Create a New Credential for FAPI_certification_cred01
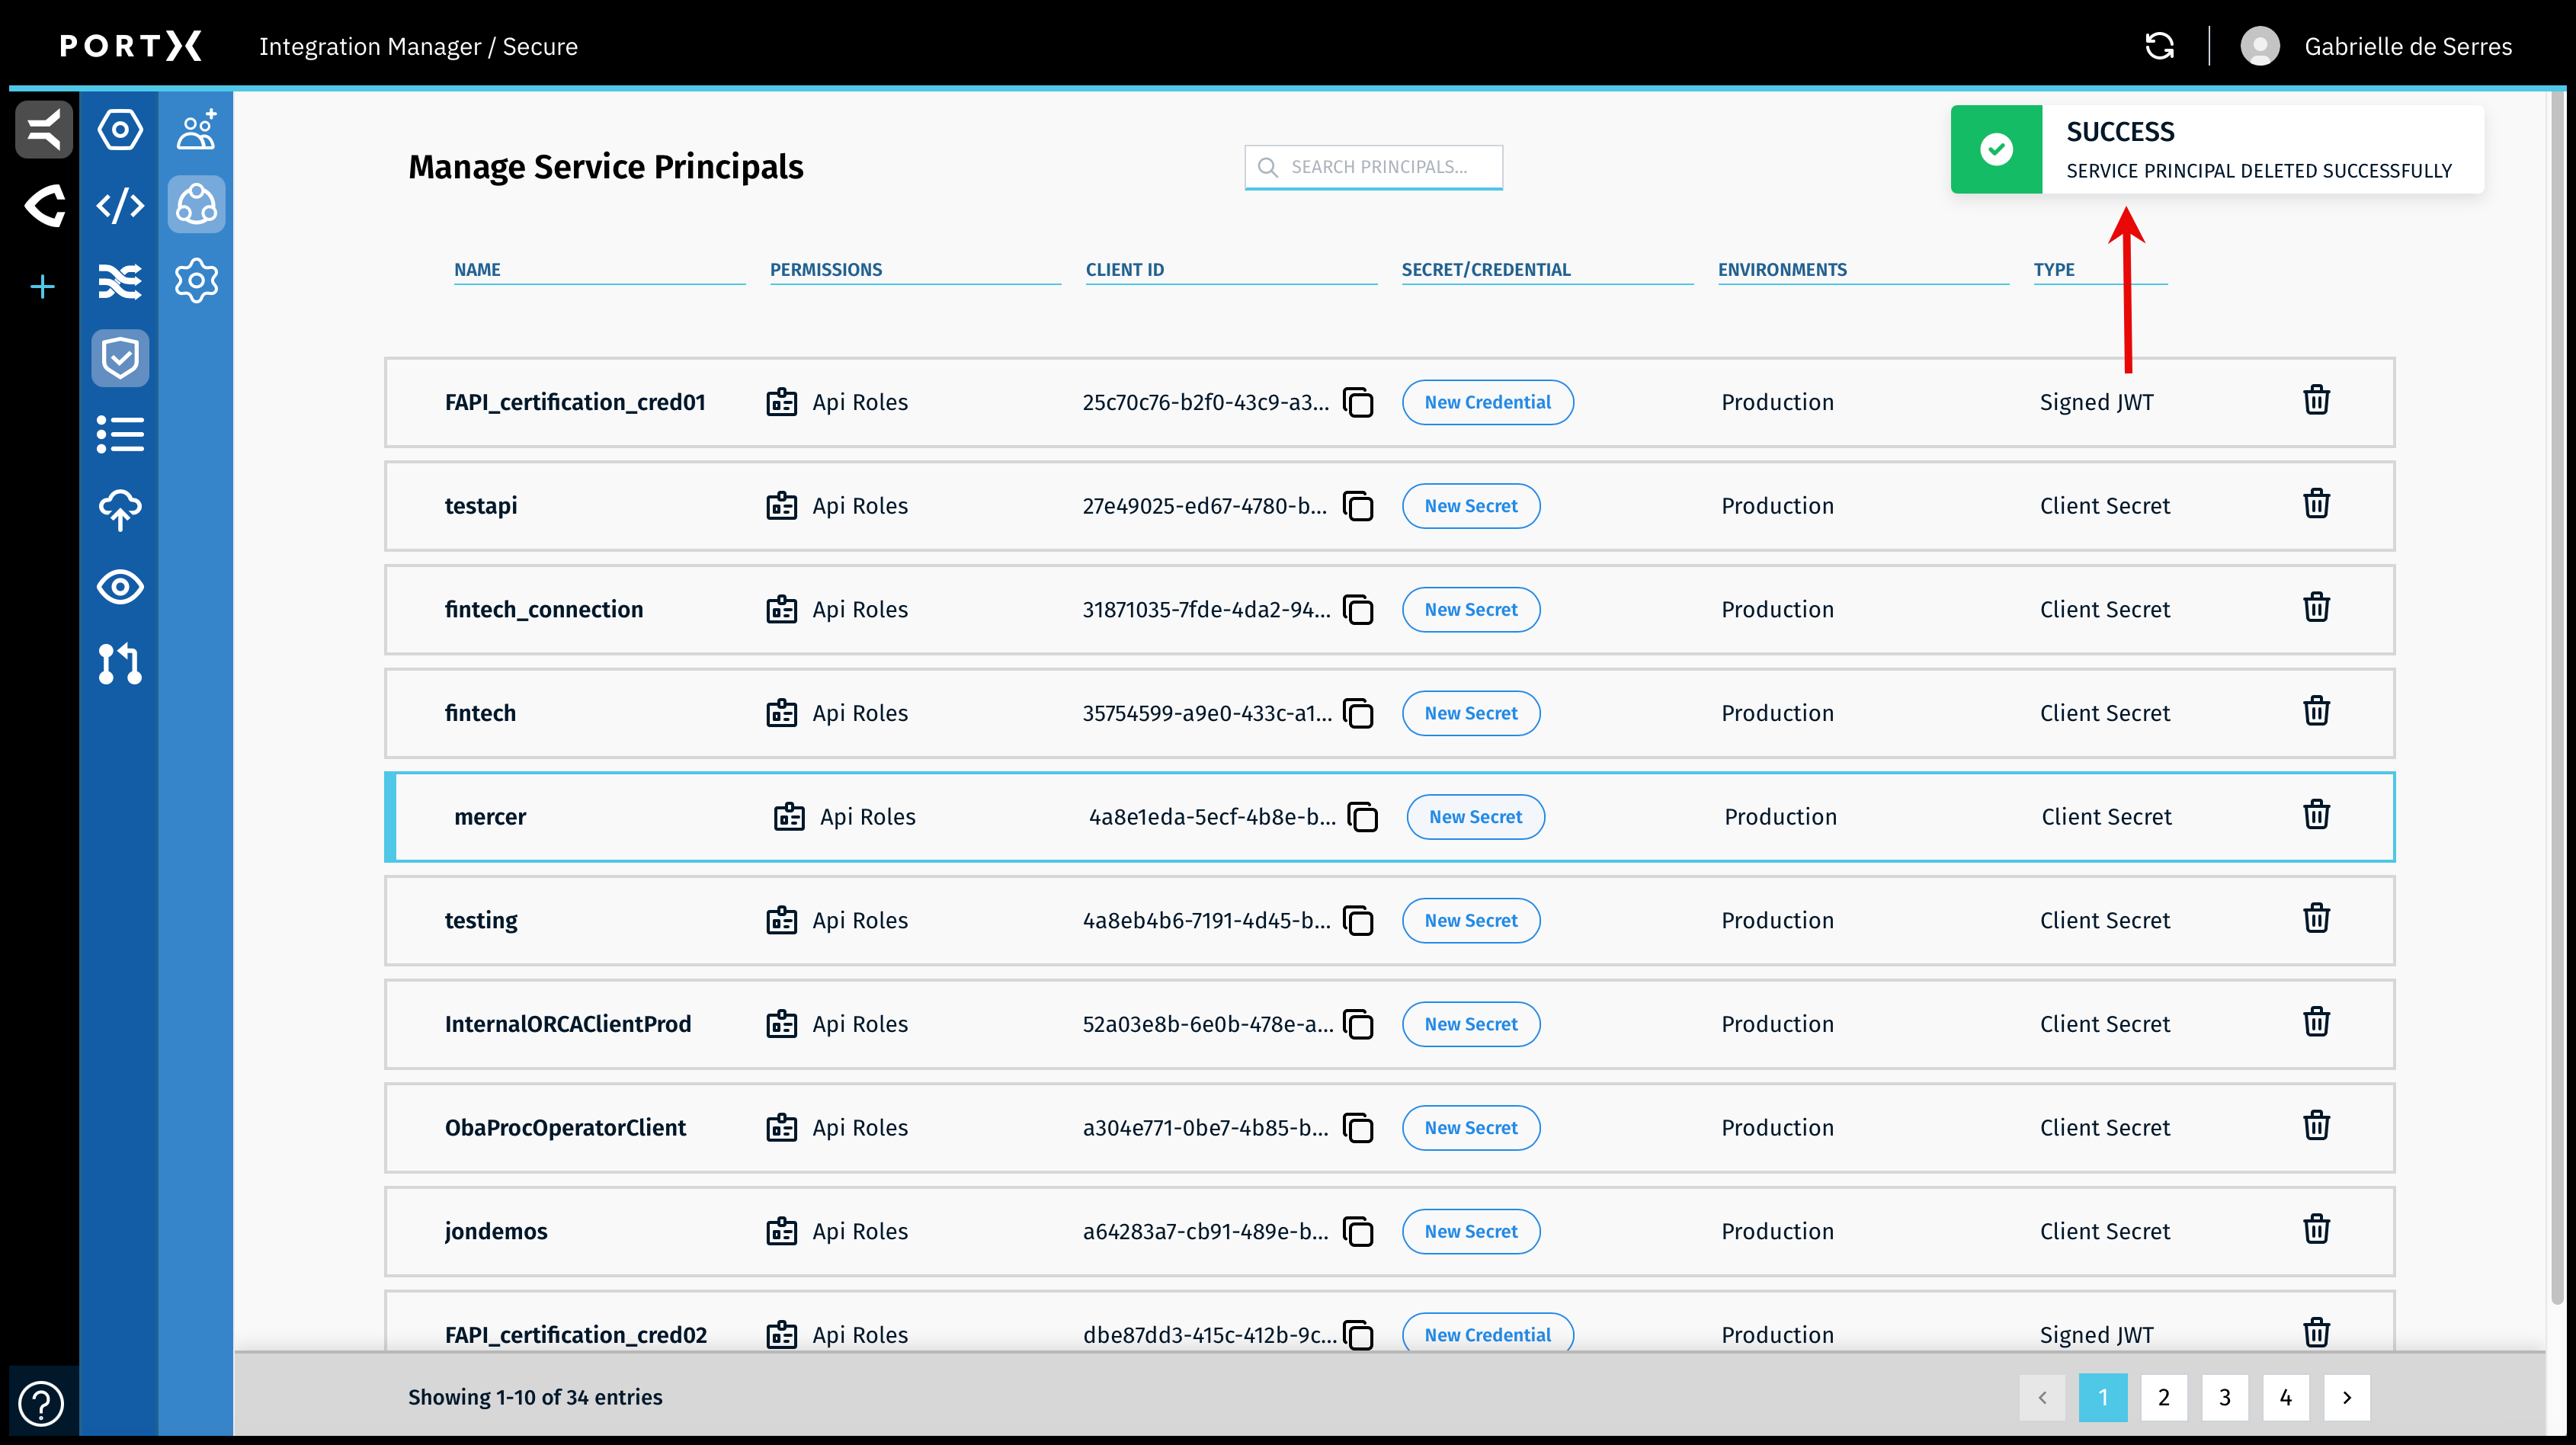The image size is (2576, 1445). [1487, 402]
